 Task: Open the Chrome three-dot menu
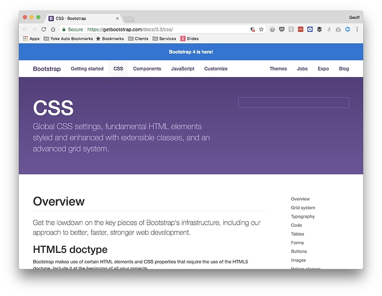tap(357, 29)
